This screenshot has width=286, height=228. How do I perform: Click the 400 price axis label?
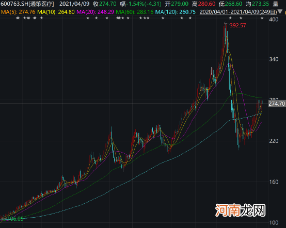pos(274,19)
